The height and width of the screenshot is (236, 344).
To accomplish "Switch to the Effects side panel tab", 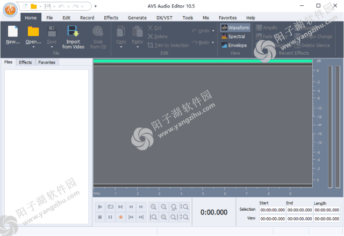I will point(25,62).
